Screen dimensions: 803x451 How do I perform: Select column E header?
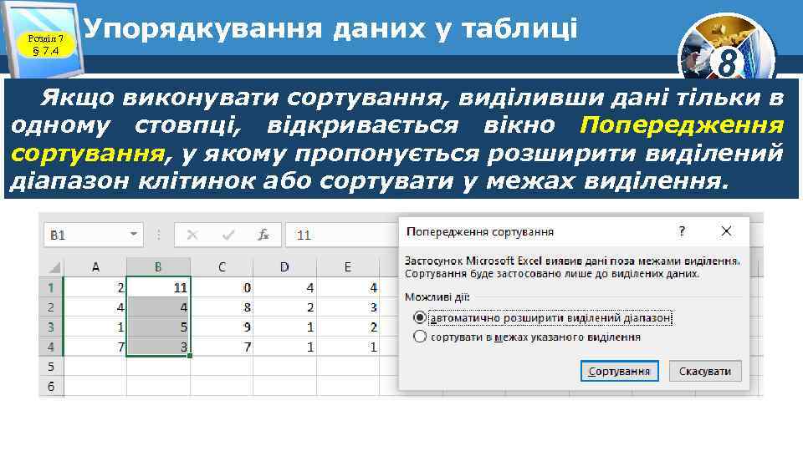pos(348,267)
